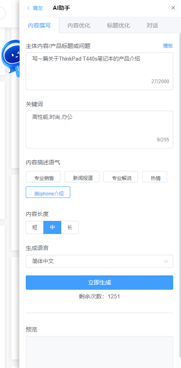Select 中 content length option

(x=52, y=227)
